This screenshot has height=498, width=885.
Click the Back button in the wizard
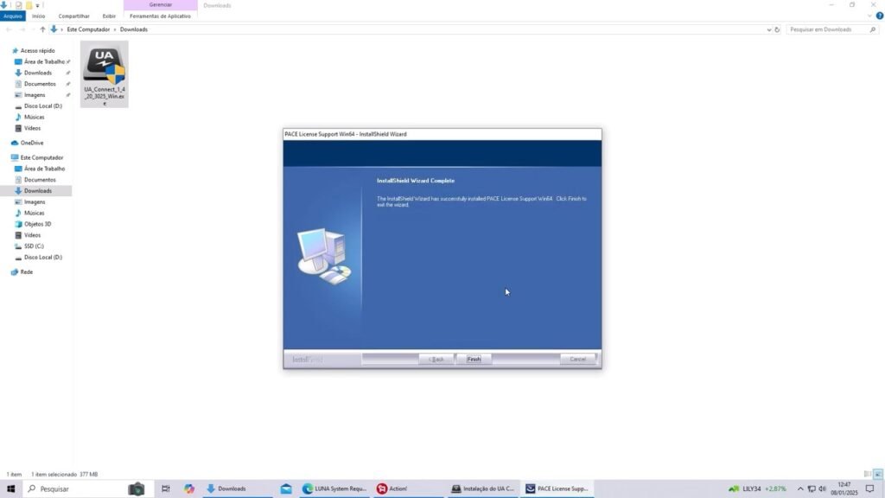coord(436,359)
